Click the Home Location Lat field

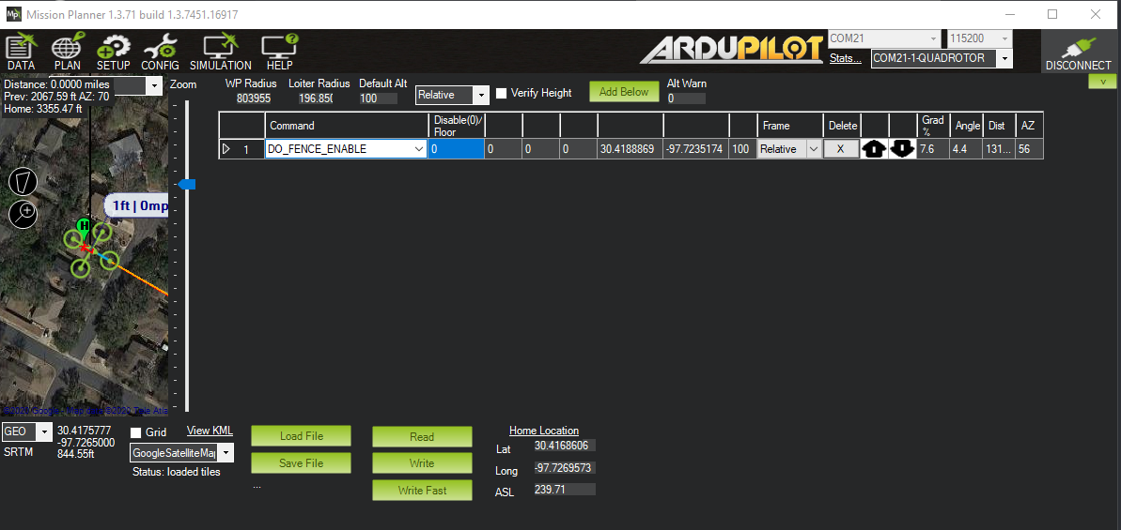[x=564, y=446]
